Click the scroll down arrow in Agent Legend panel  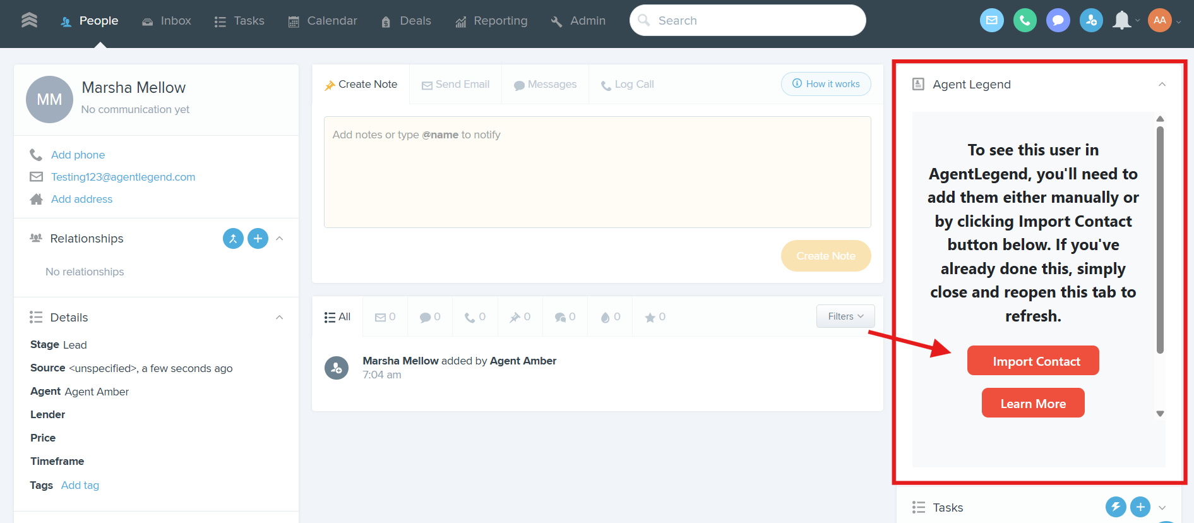coord(1160,414)
